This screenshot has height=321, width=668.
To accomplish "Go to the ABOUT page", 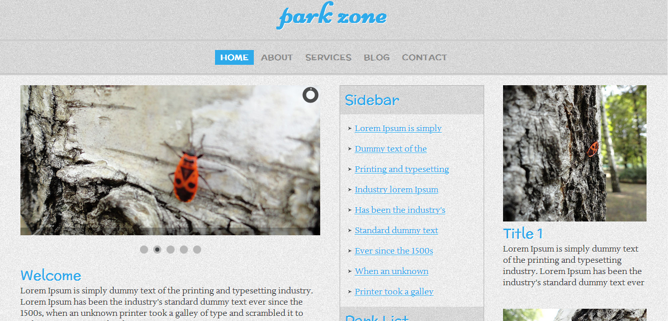I will click(277, 57).
